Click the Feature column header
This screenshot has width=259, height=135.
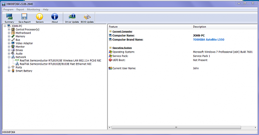pyautogui.click(x=150, y=27)
